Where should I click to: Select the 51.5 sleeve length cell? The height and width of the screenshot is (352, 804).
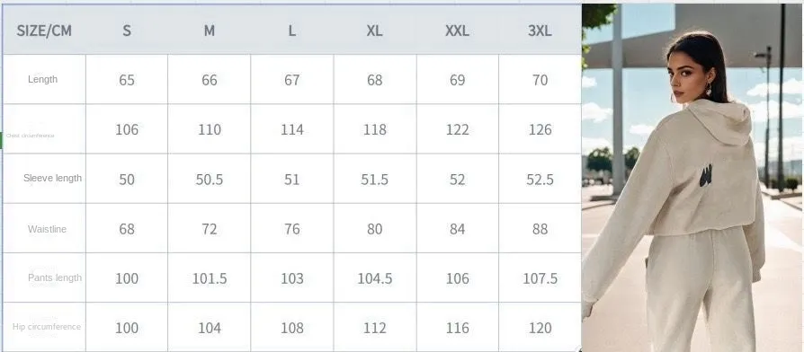(375, 180)
